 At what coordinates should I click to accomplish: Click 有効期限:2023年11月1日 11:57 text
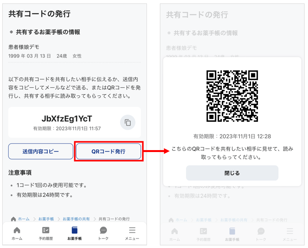coord(67,129)
